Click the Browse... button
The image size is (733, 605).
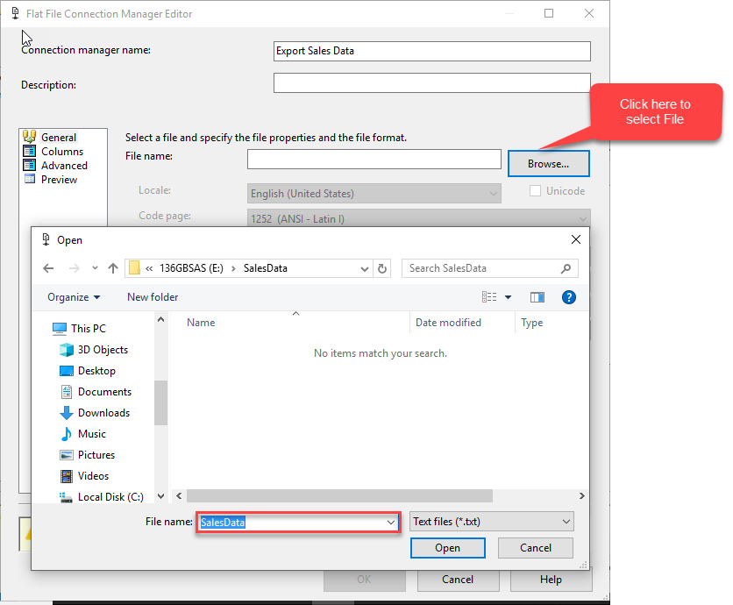pos(548,164)
